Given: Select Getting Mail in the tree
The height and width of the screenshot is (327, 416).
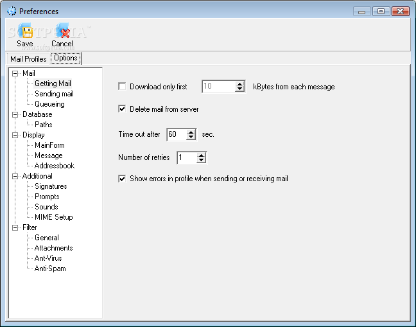Looking at the screenshot, I should 53,84.
